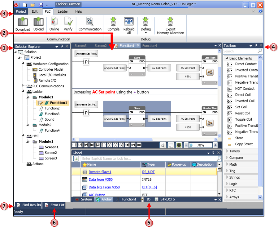
Task: Click the RS_UDT type link
Action: [x=148, y=172]
